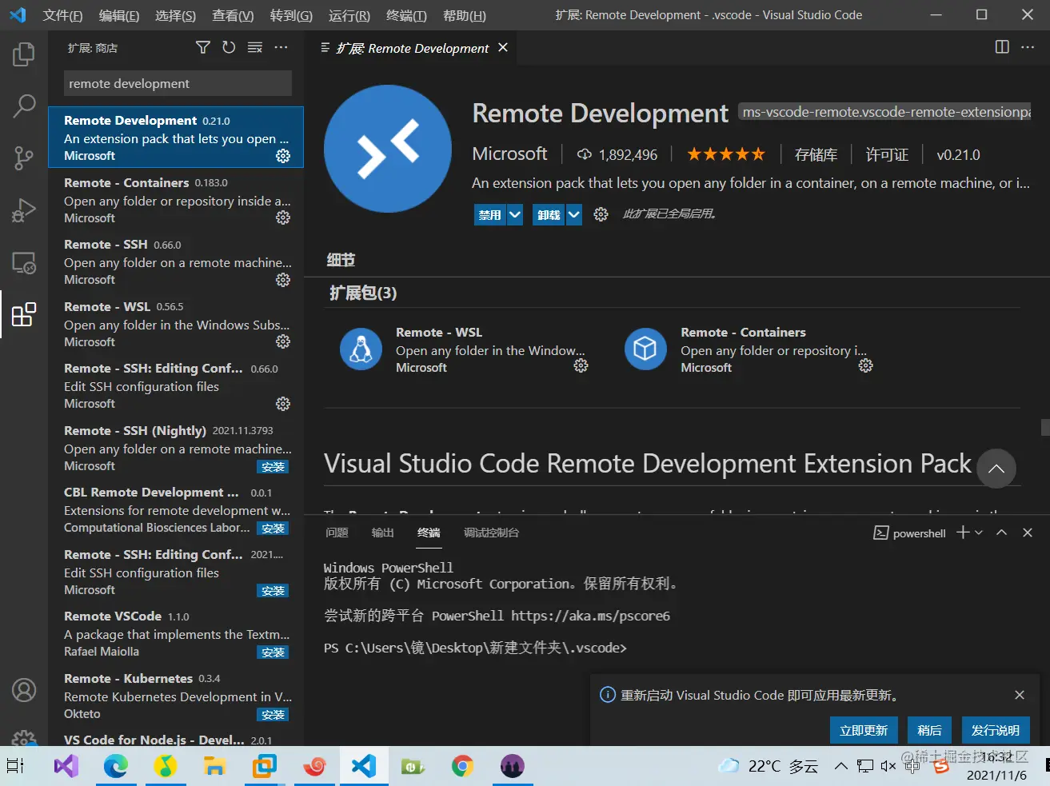Open the Run menu
The image size is (1050, 786).
(x=349, y=15)
